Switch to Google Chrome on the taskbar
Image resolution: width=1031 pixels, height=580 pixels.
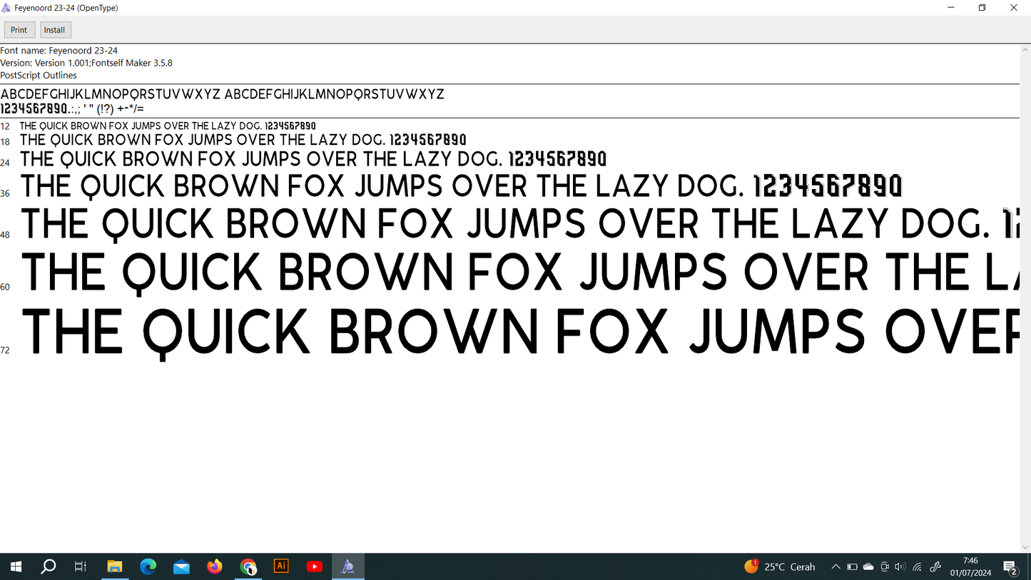coord(248,566)
